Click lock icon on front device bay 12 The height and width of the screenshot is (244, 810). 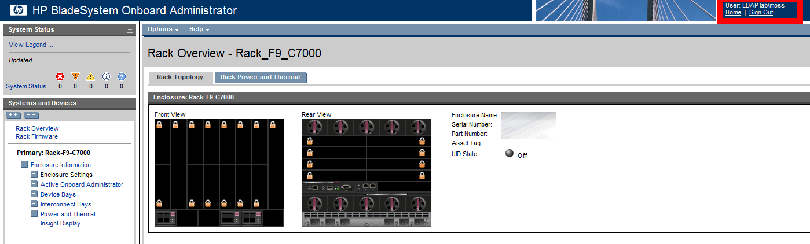click(x=208, y=204)
